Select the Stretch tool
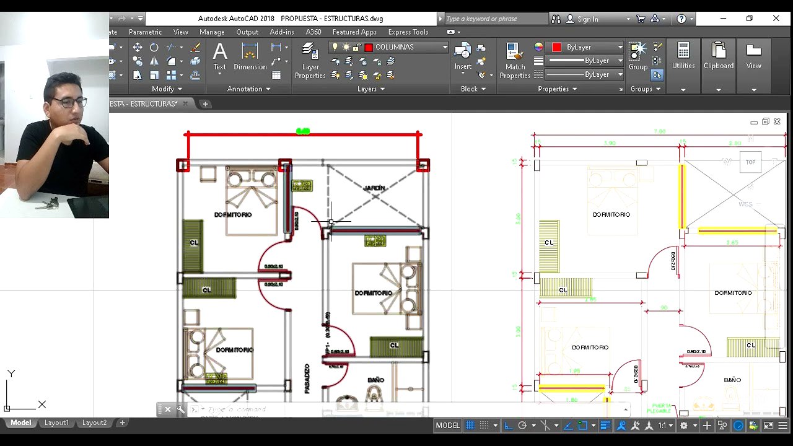The width and height of the screenshot is (793, 446). pos(138,76)
